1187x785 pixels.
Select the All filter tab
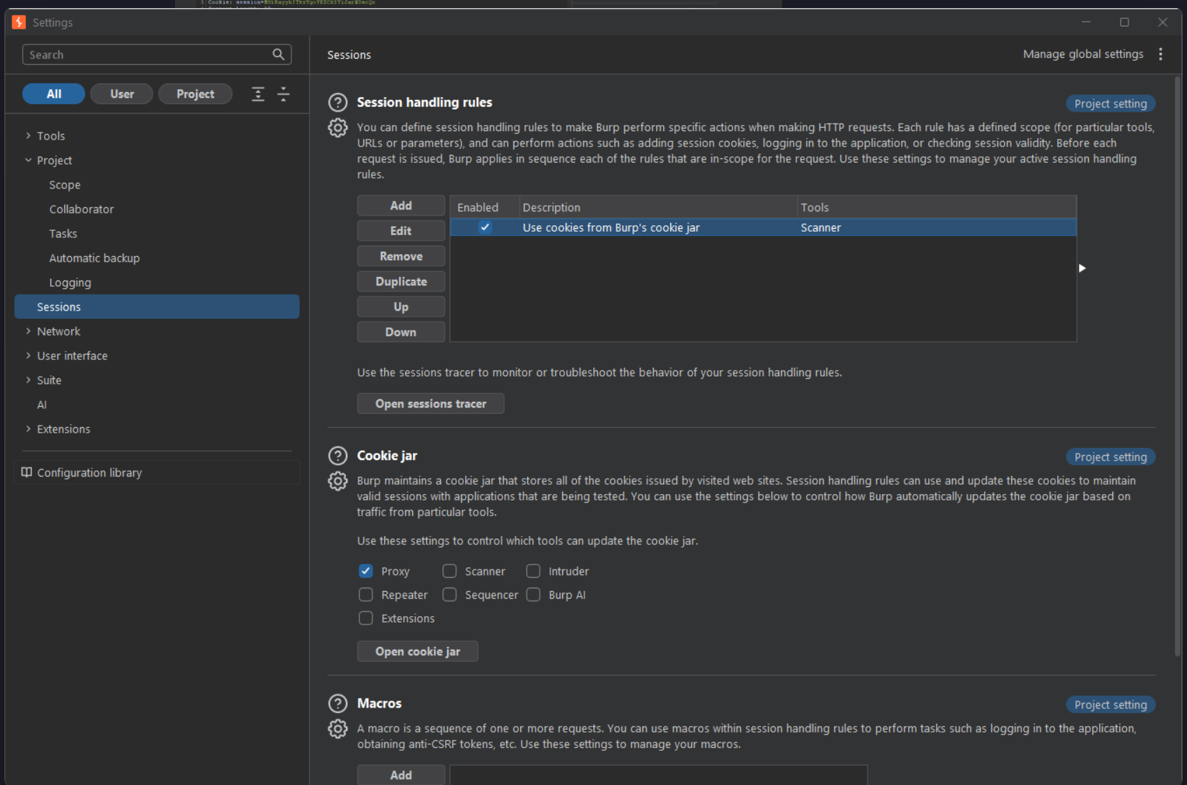[54, 94]
